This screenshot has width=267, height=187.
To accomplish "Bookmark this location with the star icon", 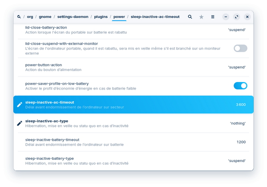I will point(201,17).
